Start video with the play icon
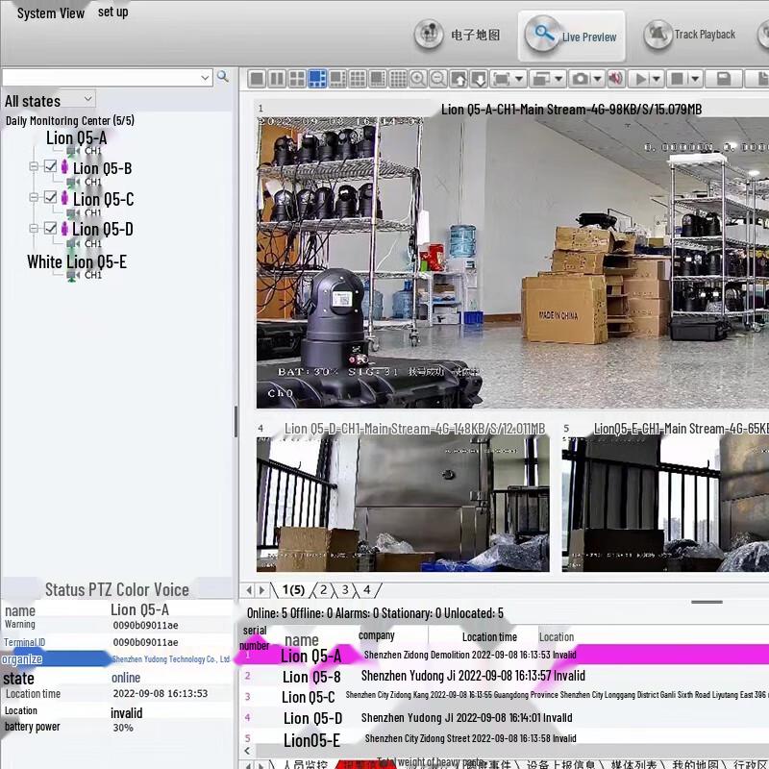This screenshot has height=769, width=769. (640, 79)
